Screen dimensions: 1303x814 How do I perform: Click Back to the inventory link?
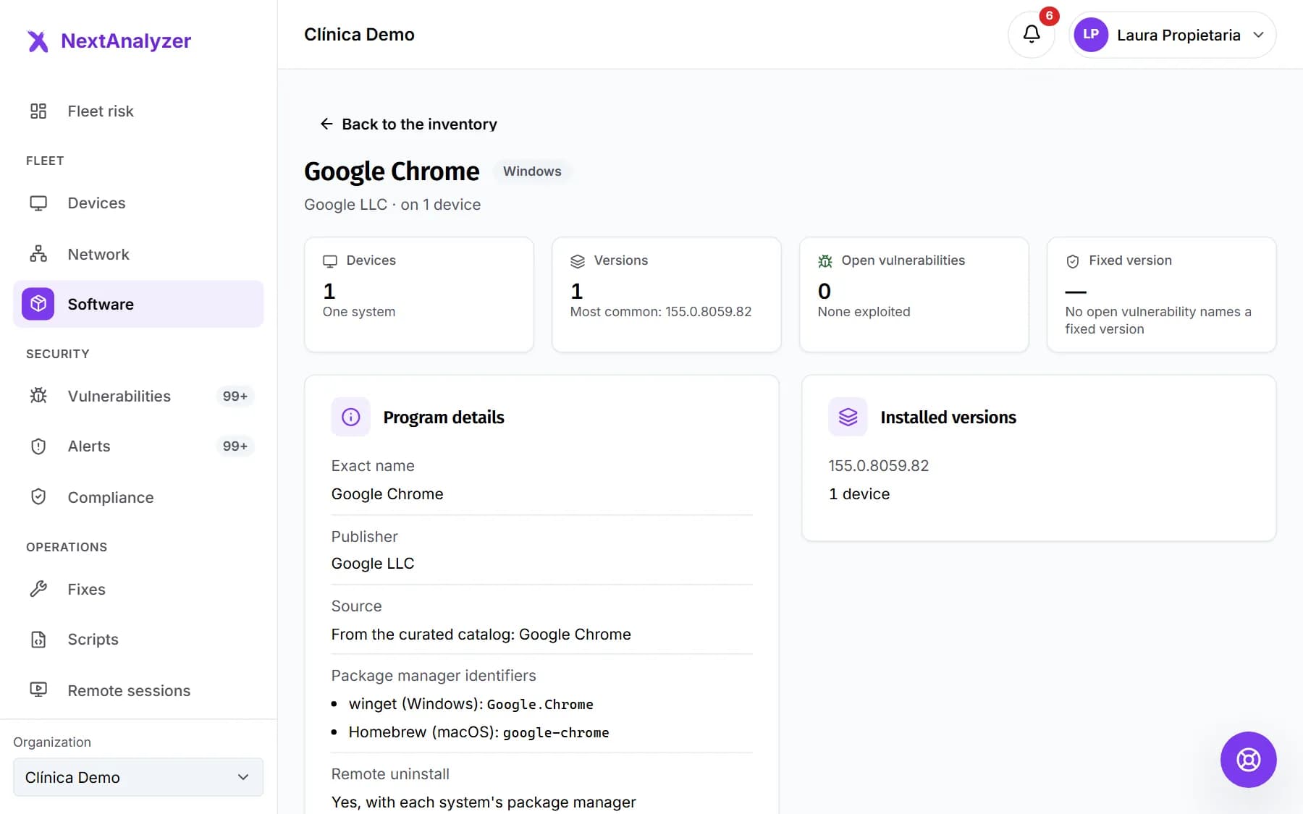pos(408,124)
